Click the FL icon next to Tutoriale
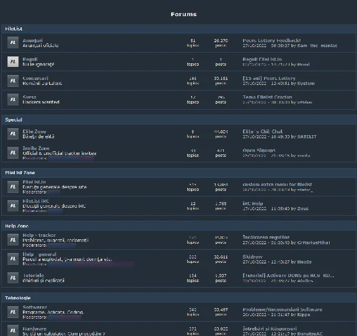Viewport: 357px width, 336px height. click(x=13, y=278)
